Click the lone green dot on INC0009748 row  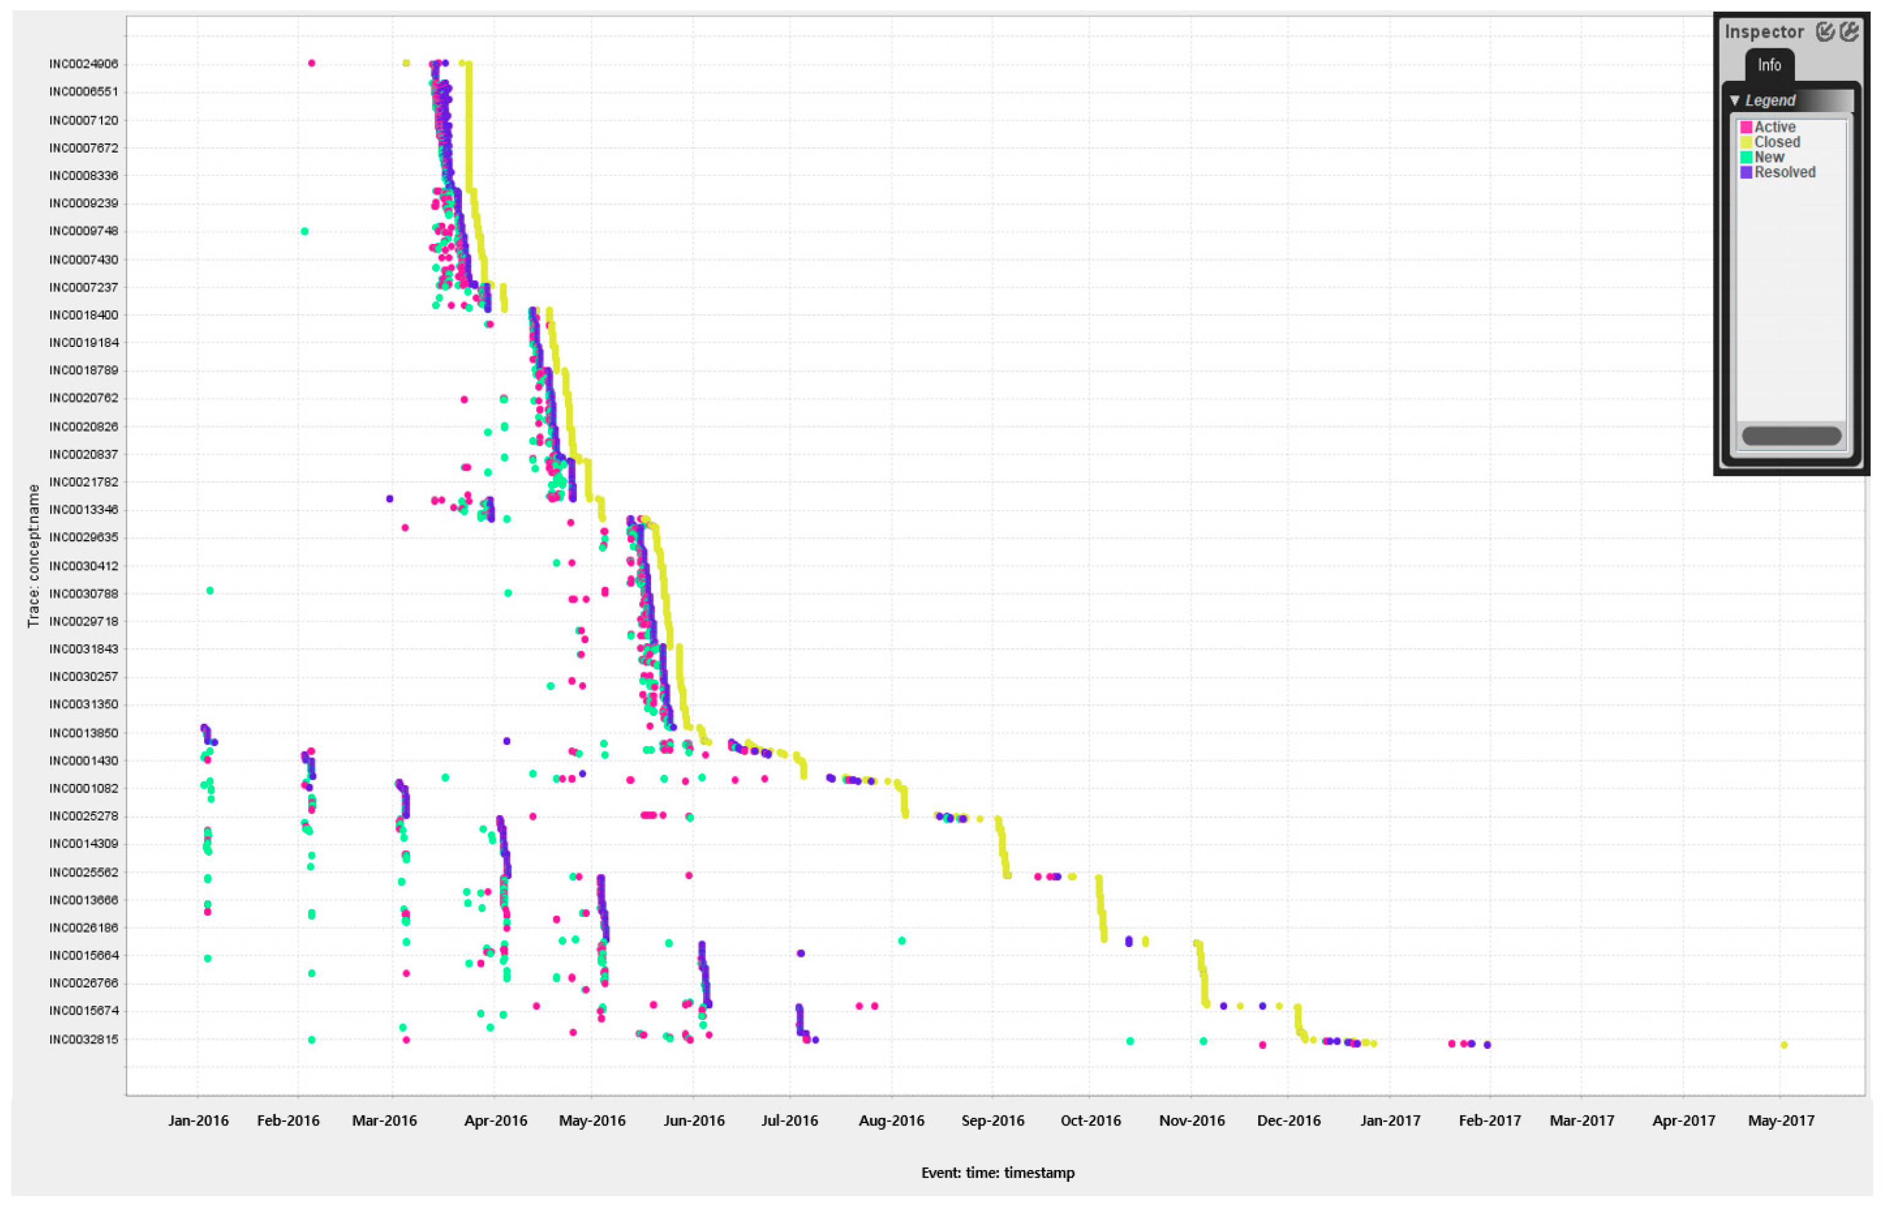305,231
